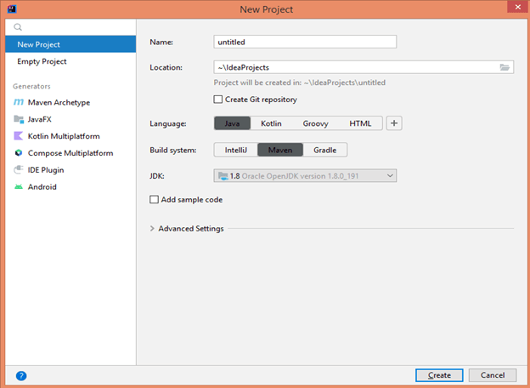Click the plus button to add more languages
Image resolution: width=530 pixels, height=388 pixels.
394,123
